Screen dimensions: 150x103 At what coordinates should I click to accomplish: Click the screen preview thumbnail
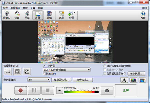pyautogui.click(x=75, y=42)
